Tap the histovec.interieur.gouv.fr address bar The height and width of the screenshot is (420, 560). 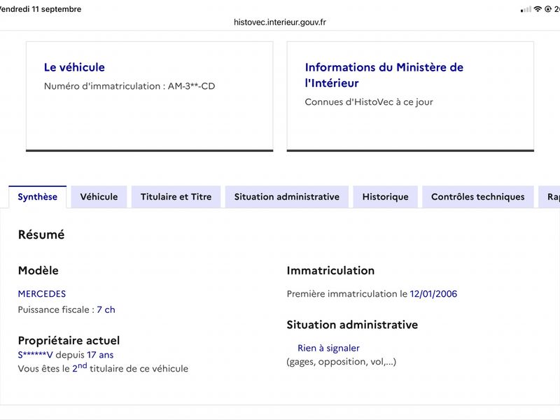tap(280, 22)
